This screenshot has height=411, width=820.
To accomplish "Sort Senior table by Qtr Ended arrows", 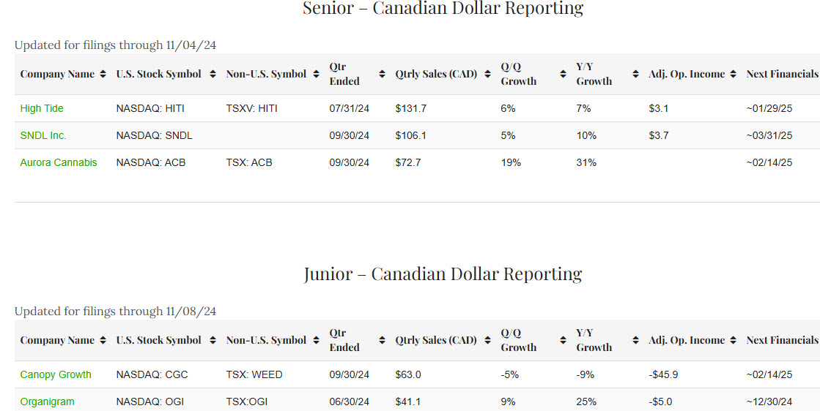I will (x=382, y=74).
